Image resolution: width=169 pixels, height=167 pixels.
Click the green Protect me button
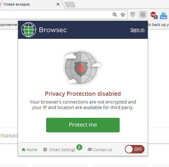click(83, 125)
